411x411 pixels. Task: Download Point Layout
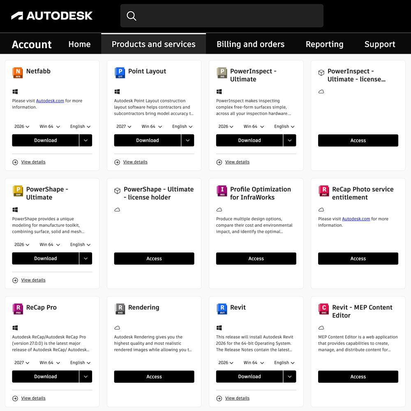[147, 140]
